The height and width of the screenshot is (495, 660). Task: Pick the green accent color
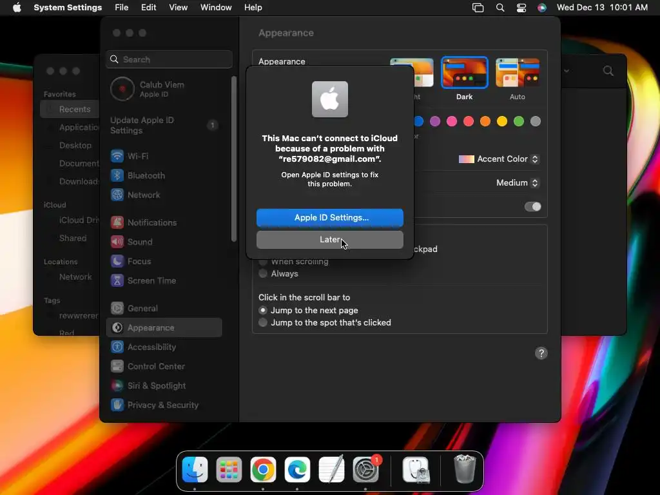[519, 122]
